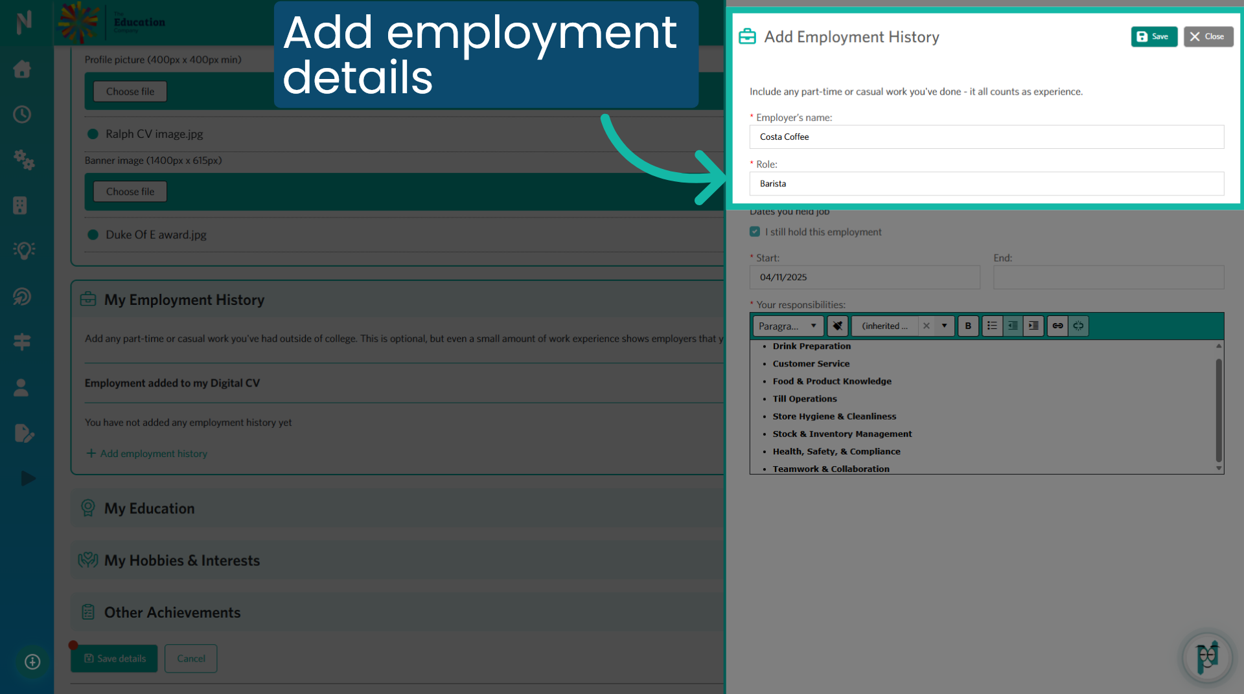Click the briefcase icon beside My Employment History
The image size is (1244, 694).
click(x=88, y=299)
